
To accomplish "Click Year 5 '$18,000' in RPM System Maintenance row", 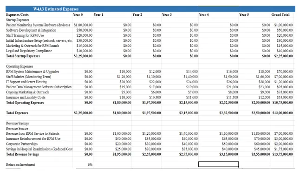I will (x=264, y=72).
